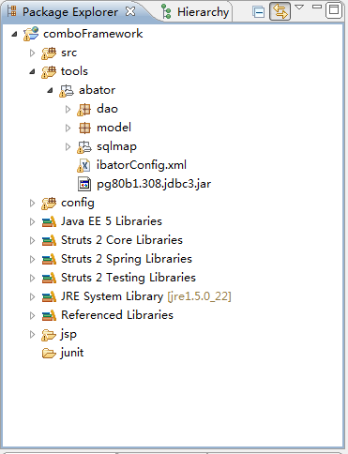Select the comboFramework project label
The height and width of the screenshot is (454, 348).
coord(93,34)
